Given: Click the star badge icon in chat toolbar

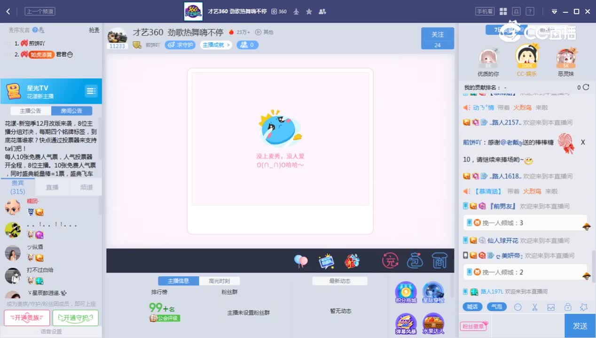Looking at the screenshot, I should point(584,307).
